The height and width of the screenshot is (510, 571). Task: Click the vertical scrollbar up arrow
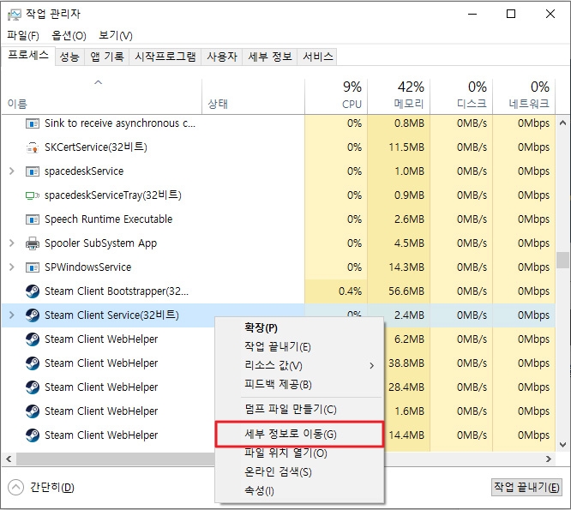click(562, 123)
